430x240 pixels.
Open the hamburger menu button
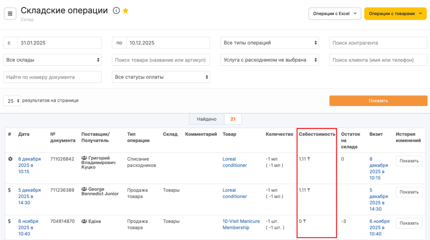10,13
